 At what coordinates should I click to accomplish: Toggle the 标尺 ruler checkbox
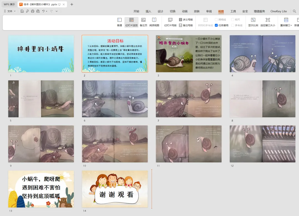[233, 20]
